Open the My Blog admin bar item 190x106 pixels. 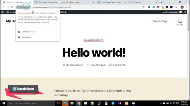11,12
